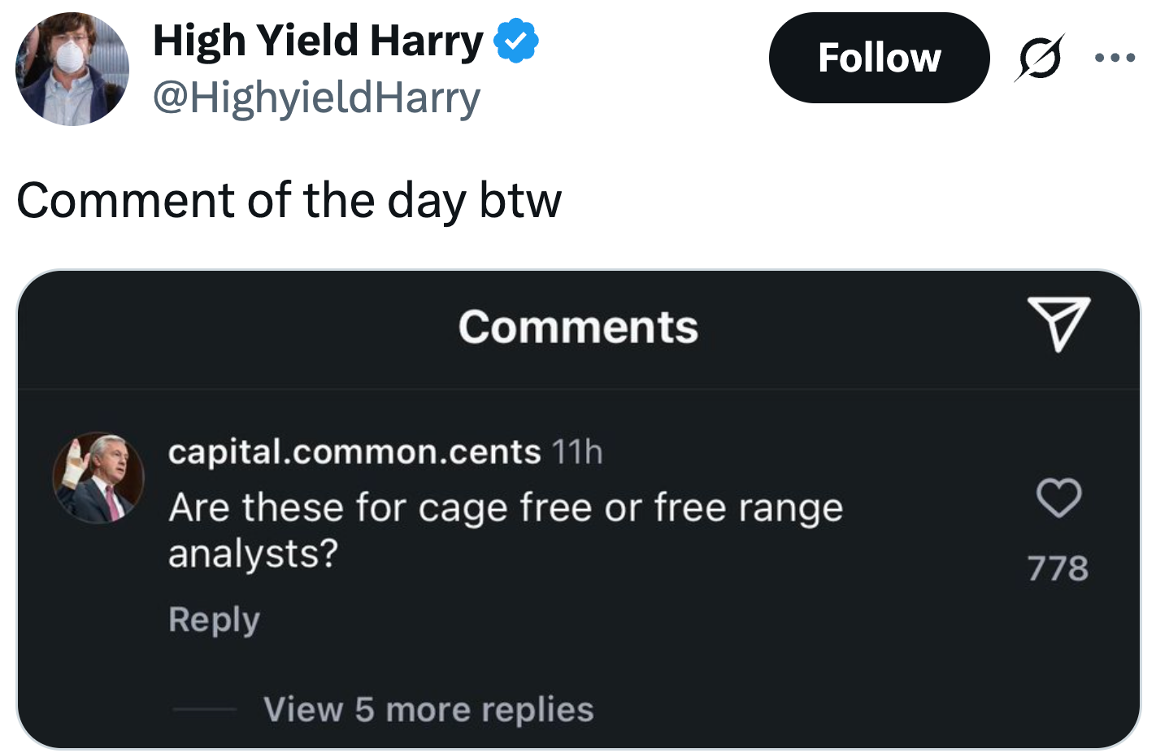Expand View 5 more replies
The image size is (1156, 753).
click(x=428, y=709)
